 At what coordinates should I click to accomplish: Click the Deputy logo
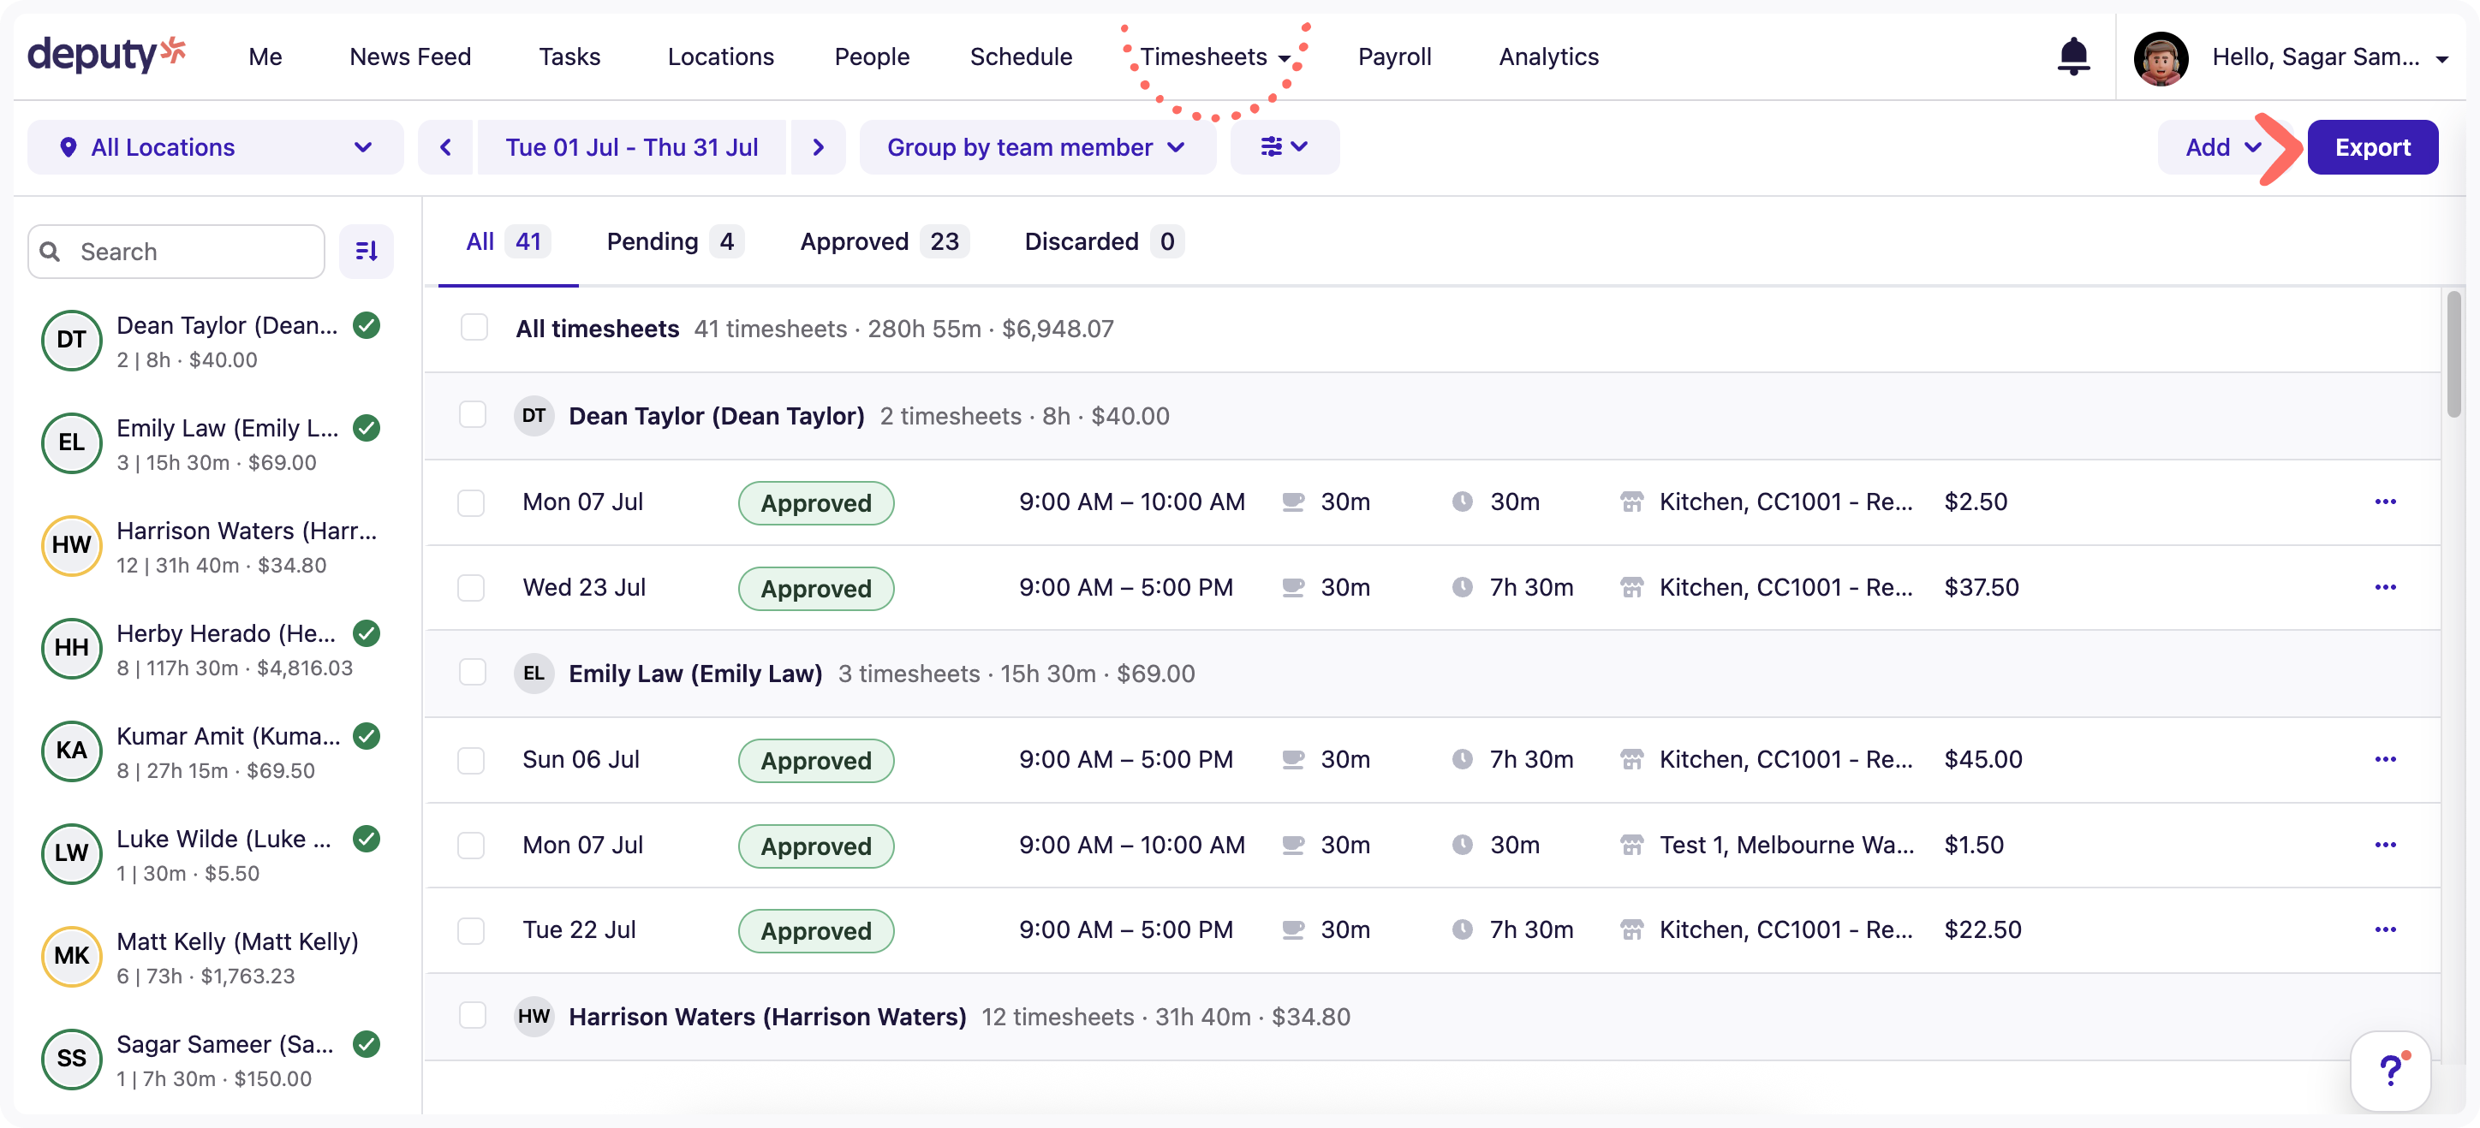(106, 54)
